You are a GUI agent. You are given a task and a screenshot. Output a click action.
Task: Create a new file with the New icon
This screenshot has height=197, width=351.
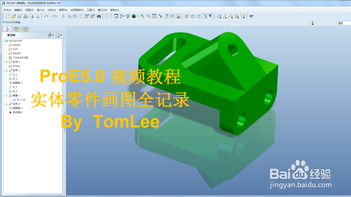coord(8,16)
